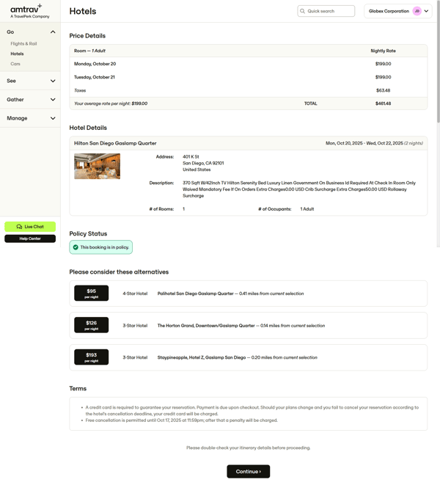Select the $95 per night price badge
Viewport: 440px width, 485px height.
coord(91,293)
